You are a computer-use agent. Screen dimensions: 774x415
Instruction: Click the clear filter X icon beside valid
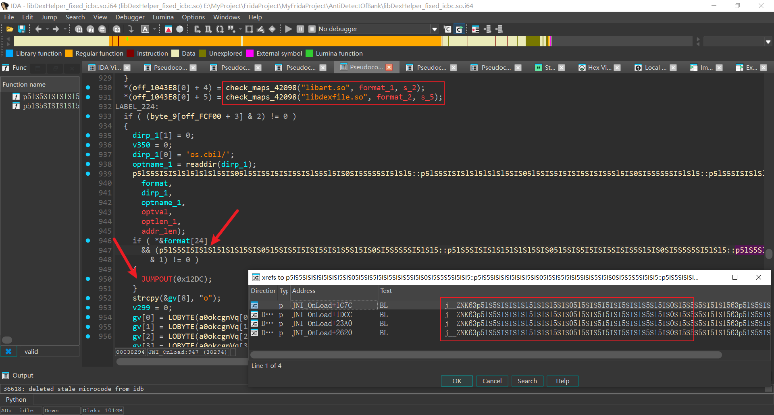point(8,351)
